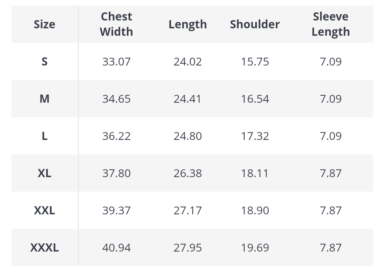Select the XXL size row label

tap(44, 210)
